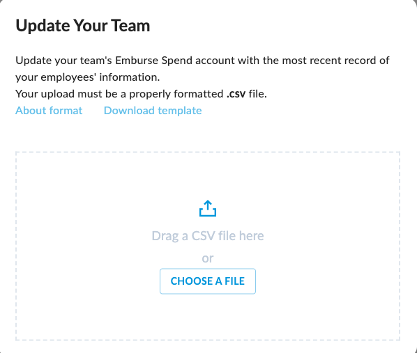Image resolution: width=417 pixels, height=353 pixels.
Task: Select the tray upload icon above drag text
Action: click(208, 208)
